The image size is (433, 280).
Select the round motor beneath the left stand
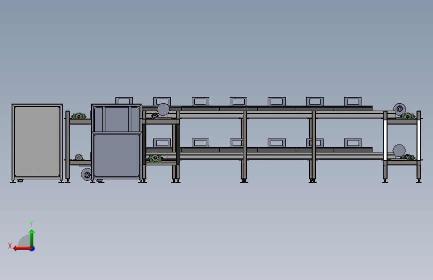pyautogui.click(x=86, y=174)
